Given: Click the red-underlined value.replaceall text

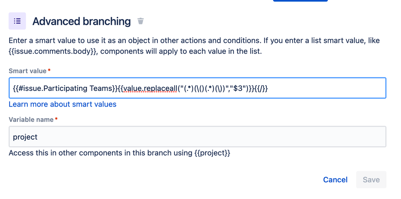Looking at the screenshot, I should click(x=150, y=88).
